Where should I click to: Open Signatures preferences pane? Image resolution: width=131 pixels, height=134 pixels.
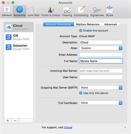(97, 12)
